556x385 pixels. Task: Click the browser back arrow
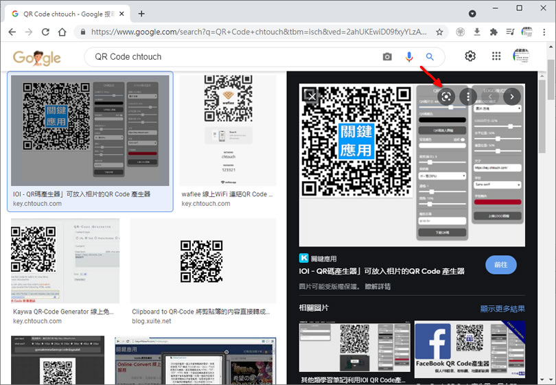[x=12, y=32]
